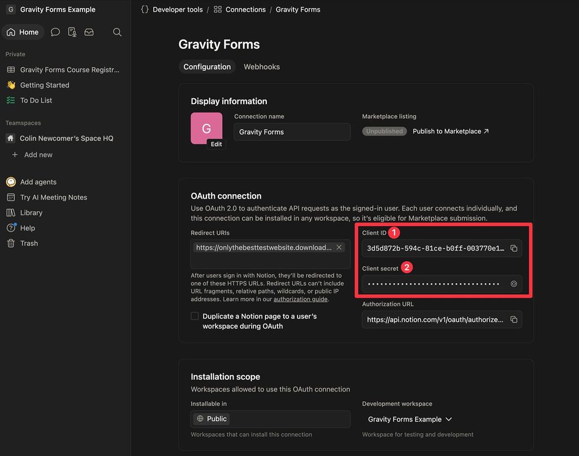The height and width of the screenshot is (456, 579).
Task: Click Add agents in sidebar
Action: point(64,182)
